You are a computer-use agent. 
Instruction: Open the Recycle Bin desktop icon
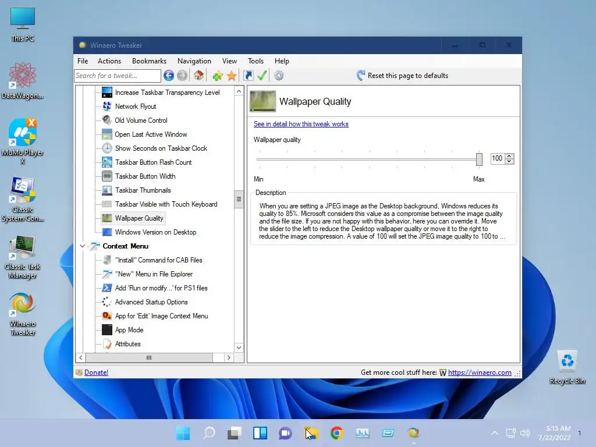point(567,367)
